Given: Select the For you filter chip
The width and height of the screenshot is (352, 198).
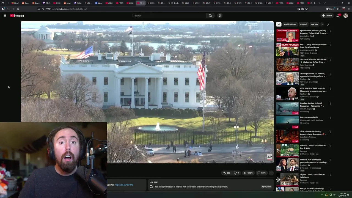Looking at the screenshot, I should tap(314, 24).
